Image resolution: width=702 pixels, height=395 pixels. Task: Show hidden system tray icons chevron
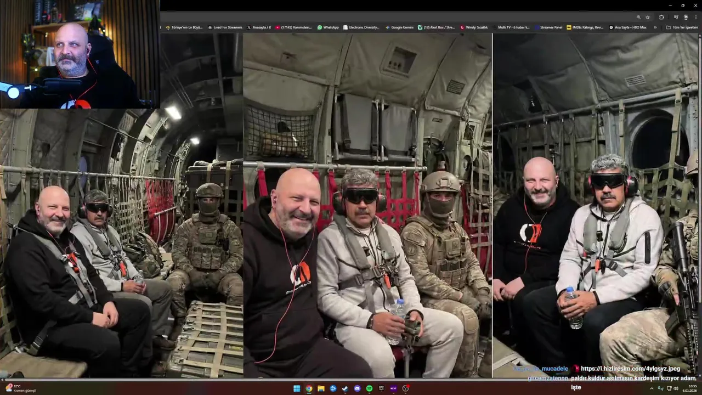pyautogui.click(x=652, y=388)
